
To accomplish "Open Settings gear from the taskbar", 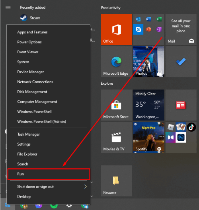I will tap(69, 206).
